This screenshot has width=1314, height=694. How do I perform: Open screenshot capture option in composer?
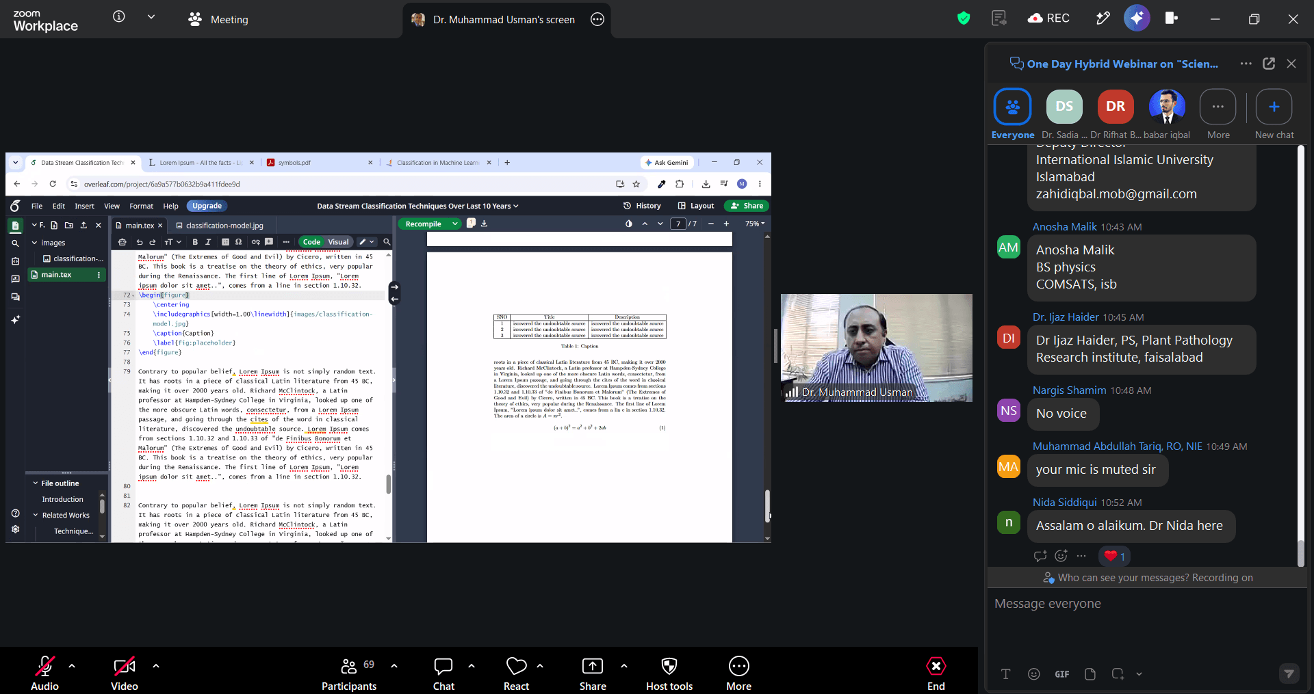1118,674
